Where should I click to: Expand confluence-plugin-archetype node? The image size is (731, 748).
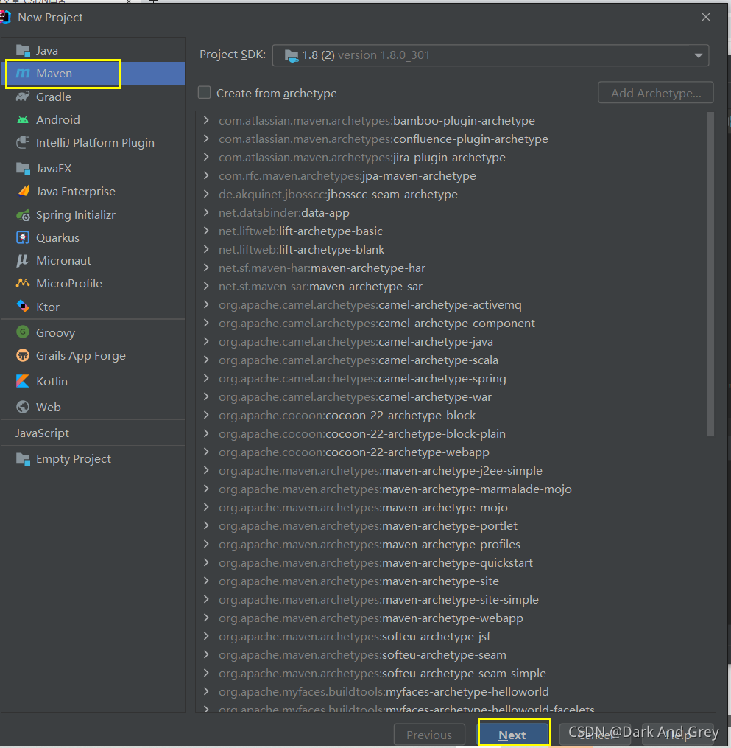pos(206,139)
